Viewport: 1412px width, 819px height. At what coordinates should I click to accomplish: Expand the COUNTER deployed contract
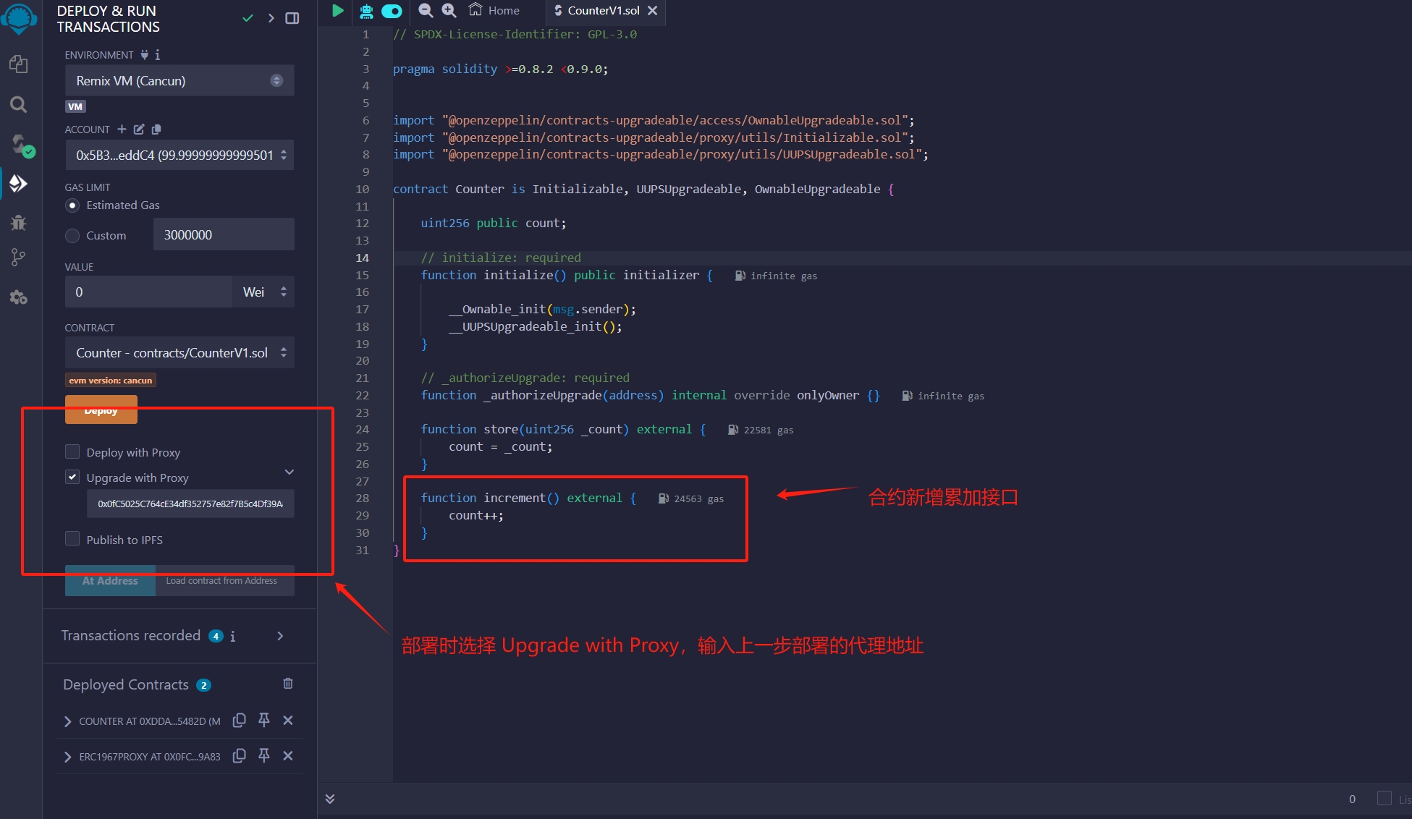(x=67, y=721)
